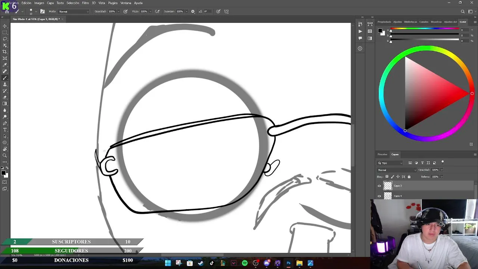The image size is (478, 269).
Task: Switch to the Bibliotecas tab
Action: point(411,22)
